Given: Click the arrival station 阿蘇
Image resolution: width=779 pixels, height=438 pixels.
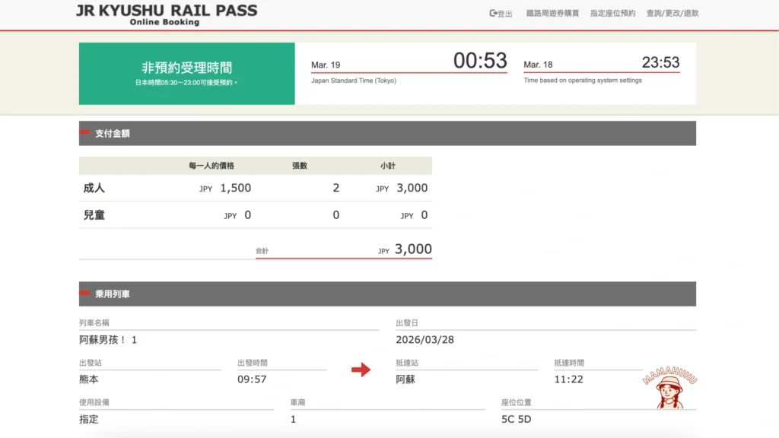Looking at the screenshot, I should tap(405, 379).
